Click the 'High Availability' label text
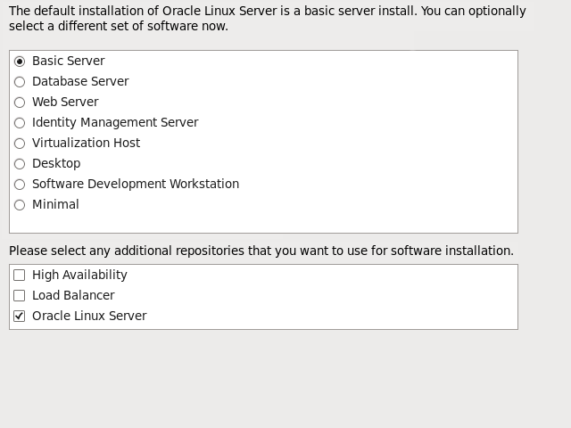Viewport: 571px width, 428px height. click(79, 275)
